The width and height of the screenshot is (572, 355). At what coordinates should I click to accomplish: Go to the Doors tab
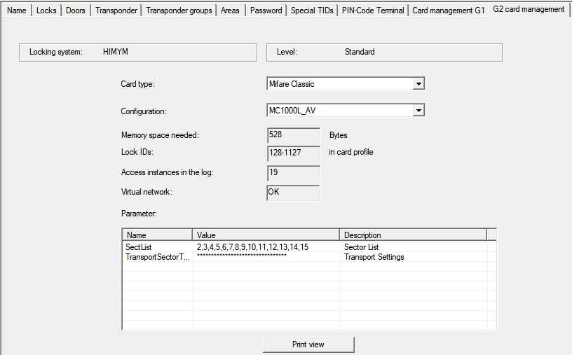click(x=76, y=11)
